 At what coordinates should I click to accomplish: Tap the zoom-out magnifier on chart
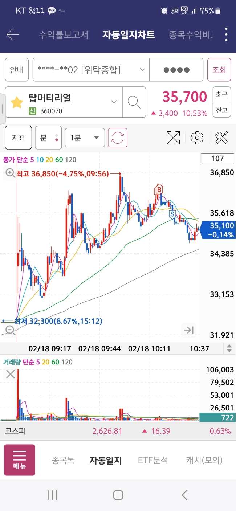click(x=11, y=330)
